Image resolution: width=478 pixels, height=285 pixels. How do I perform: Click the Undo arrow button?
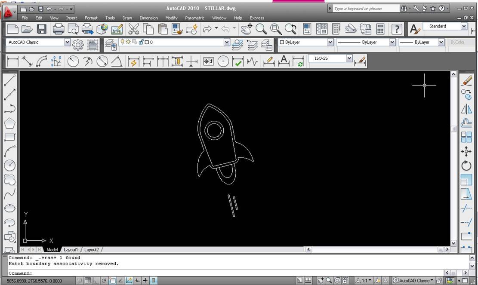click(x=49, y=9)
